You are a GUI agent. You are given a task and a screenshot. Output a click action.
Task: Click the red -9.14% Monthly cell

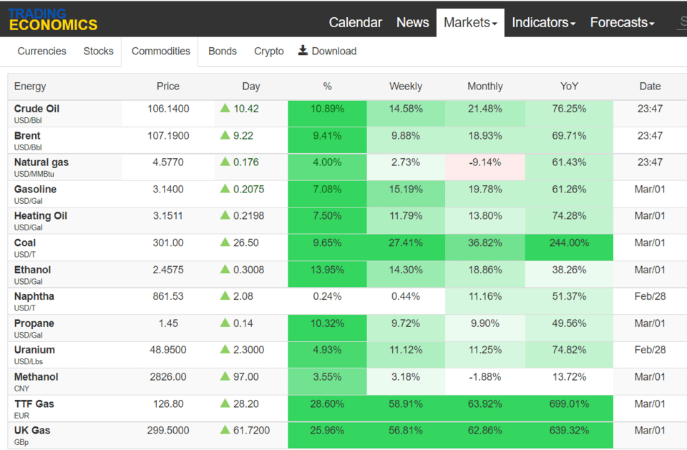[485, 167]
